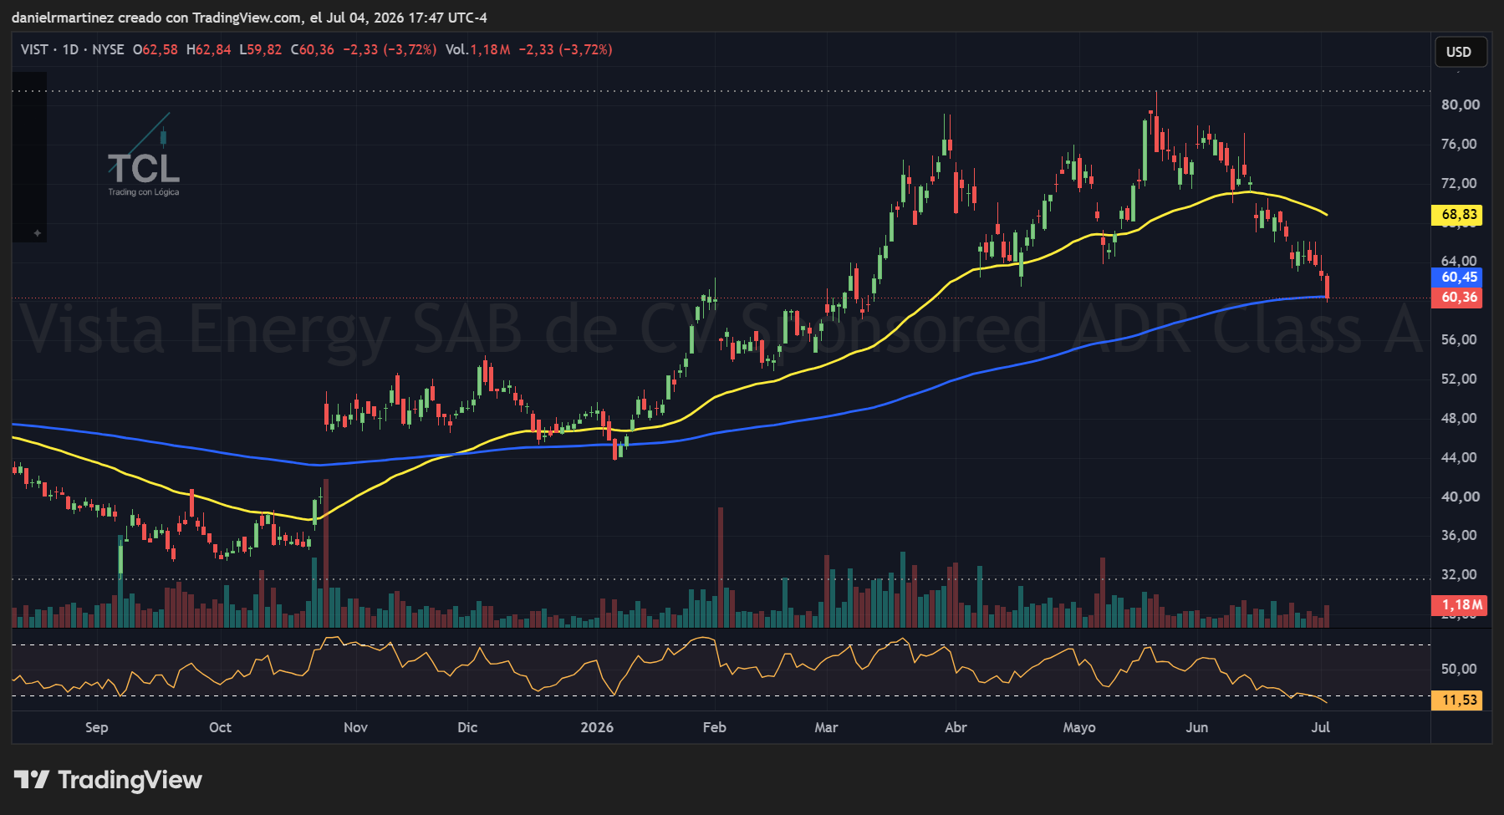
Task: Click the 44,00 price axis label
Action: coord(1460,457)
